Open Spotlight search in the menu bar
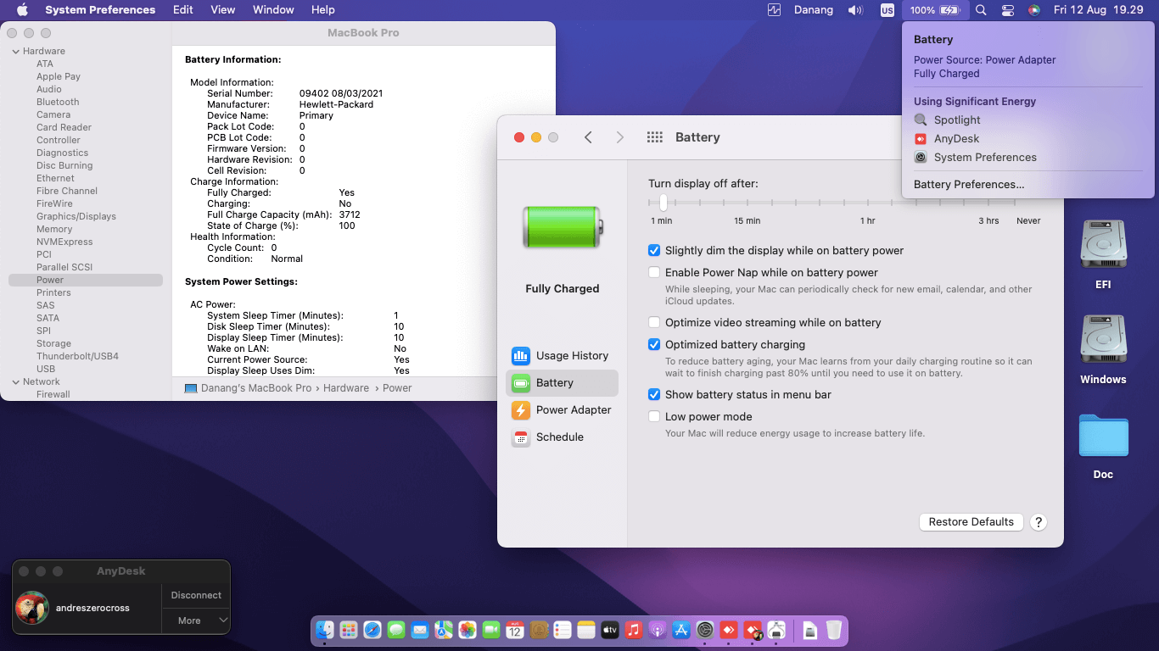Viewport: 1159px width, 651px height. 981,10
